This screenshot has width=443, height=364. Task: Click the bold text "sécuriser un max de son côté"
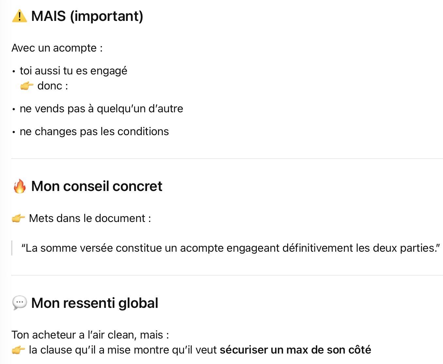pyautogui.click(x=295, y=350)
